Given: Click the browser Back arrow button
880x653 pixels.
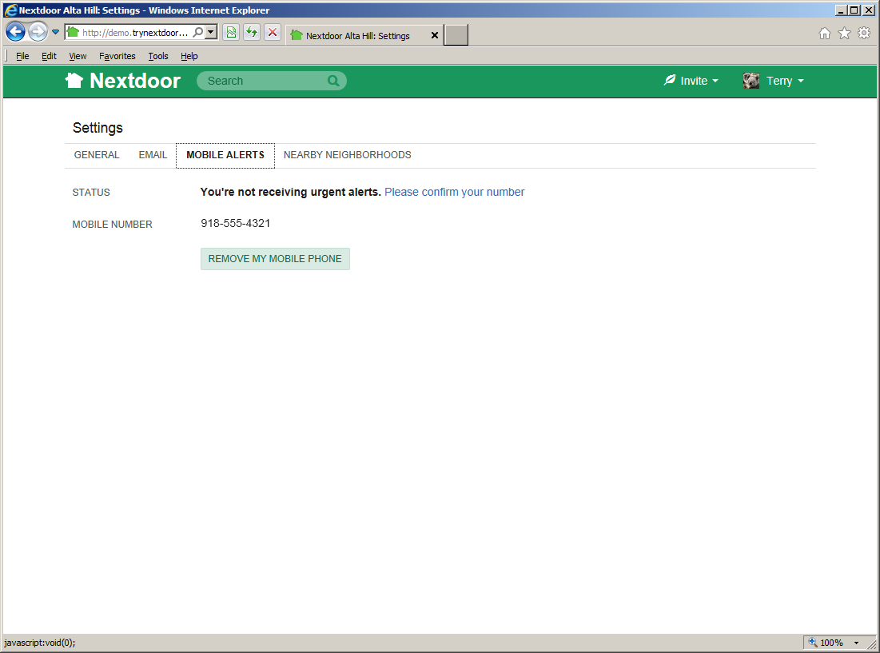Looking at the screenshot, I should pos(15,32).
